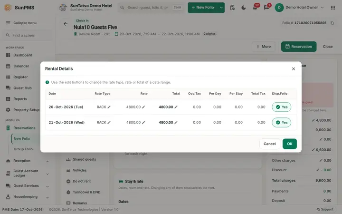Expand Housekeeping menu

point(27,197)
